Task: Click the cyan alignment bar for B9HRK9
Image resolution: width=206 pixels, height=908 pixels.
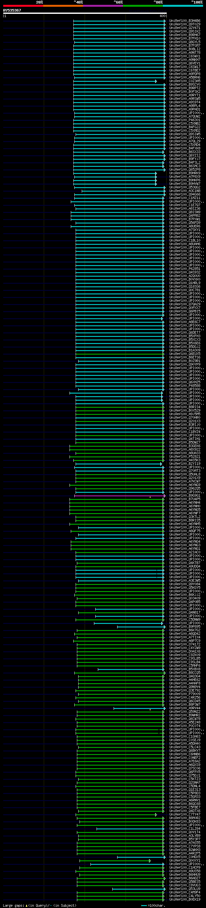Action: point(115,173)
